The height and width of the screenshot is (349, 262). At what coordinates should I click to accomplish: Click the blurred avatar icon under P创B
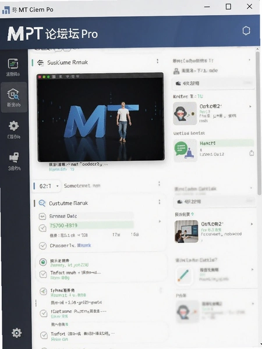pyautogui.click(x=187, y=312)
